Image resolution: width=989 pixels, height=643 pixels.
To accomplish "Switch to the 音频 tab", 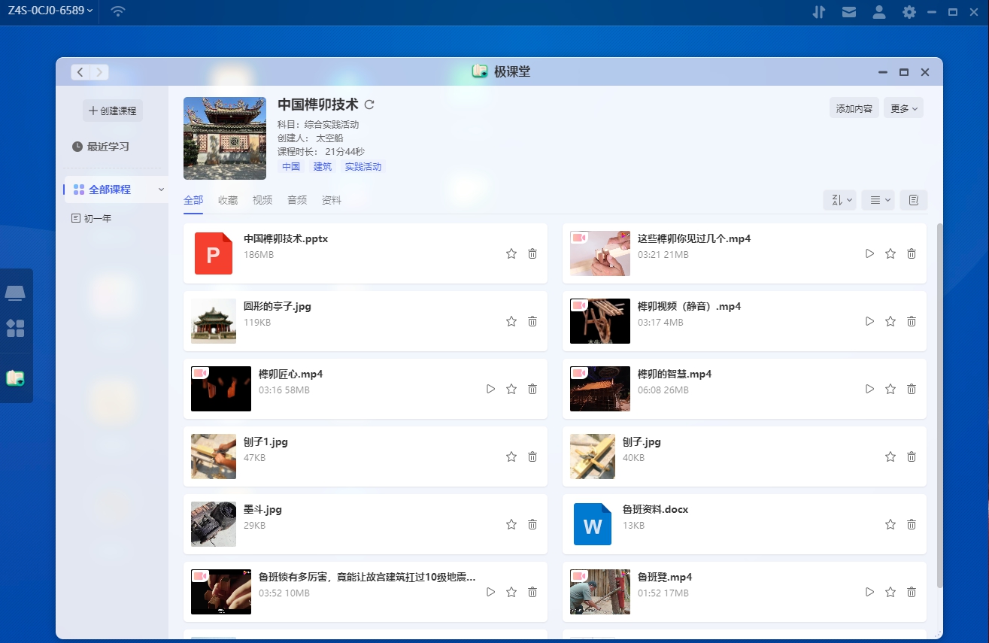I will pyautogui.click(x=296, y=199).
